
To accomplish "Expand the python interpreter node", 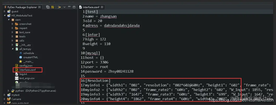I will (8, 91).
